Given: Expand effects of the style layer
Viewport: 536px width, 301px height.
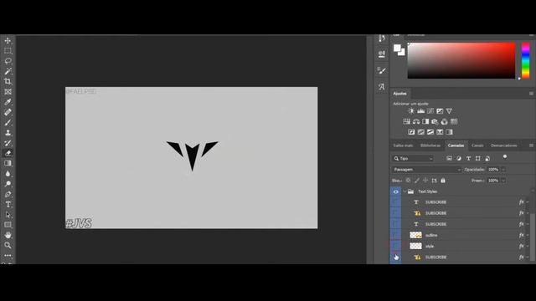Looking at the screenshot, I should pos(528,246).
